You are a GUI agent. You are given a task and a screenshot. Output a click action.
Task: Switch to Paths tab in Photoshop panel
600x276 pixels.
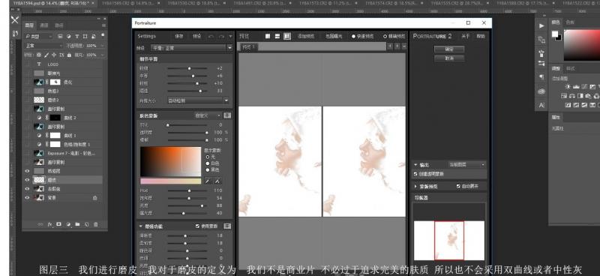59,25
